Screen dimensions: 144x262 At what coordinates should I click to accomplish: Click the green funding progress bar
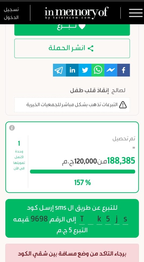pyautogui.click(x=83, y=172)
